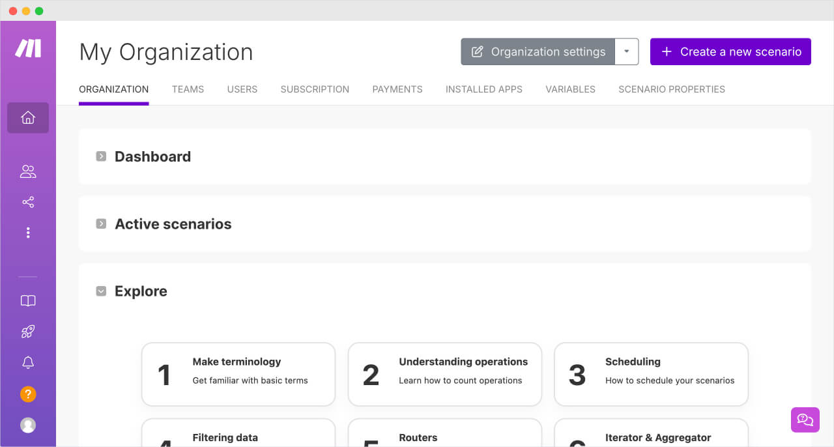This screenshot has height=447, width=834.
Task: Open the Templates share icon in sidebar
Action: pyautogui.click(x=27, y=201)
